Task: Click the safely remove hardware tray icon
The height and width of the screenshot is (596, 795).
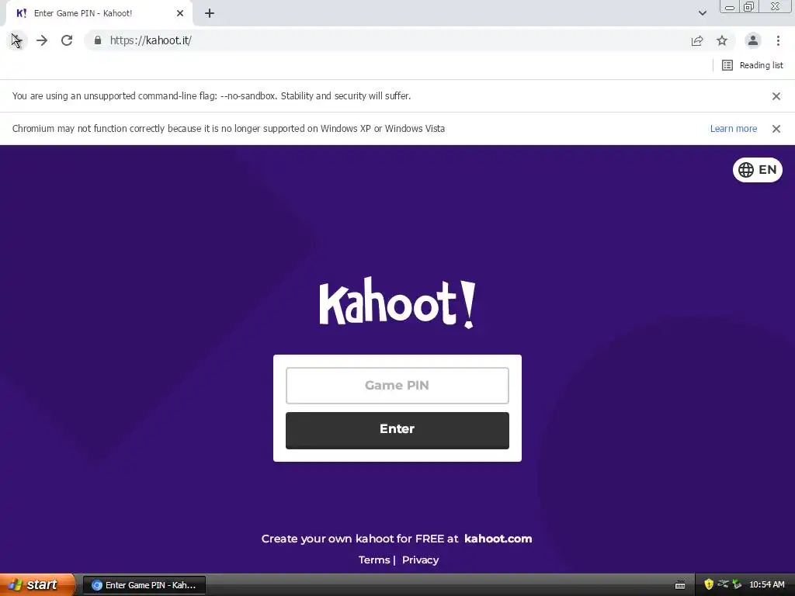Action: point(737,584)
